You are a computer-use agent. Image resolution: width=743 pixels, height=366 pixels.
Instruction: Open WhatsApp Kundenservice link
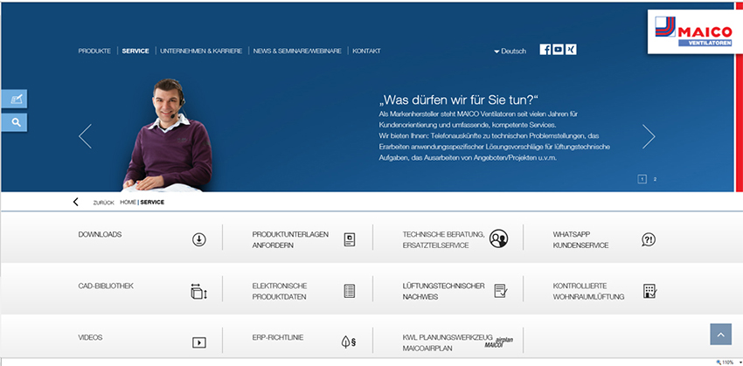tap(580, 240)
